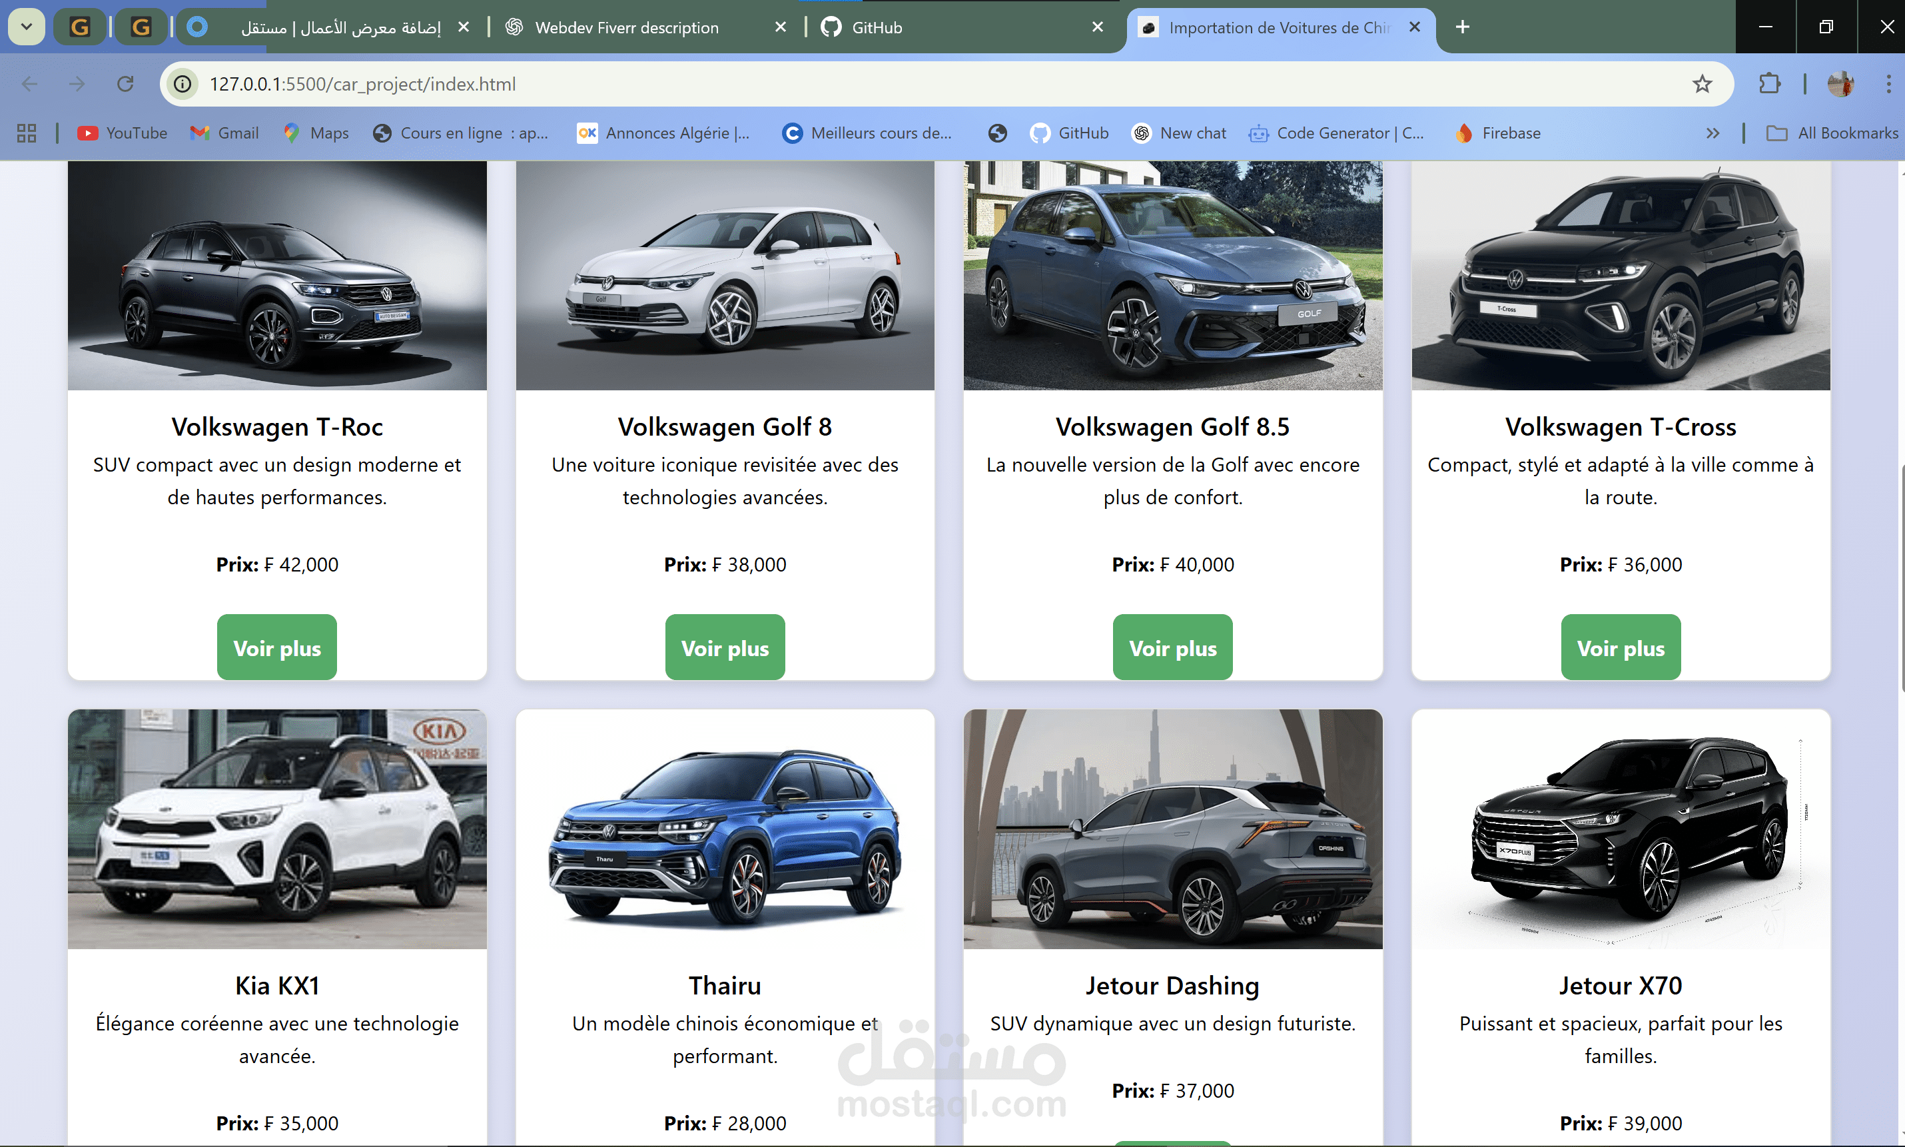Close the Importation de Voitures tab
Image resolution: width=1905 pixels, height=1147 pixels.
1414,27
